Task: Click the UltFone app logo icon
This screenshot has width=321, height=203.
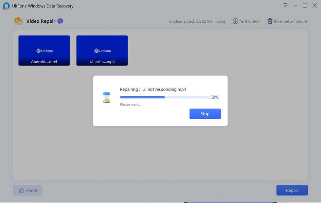Action: [x=6, y=6]
